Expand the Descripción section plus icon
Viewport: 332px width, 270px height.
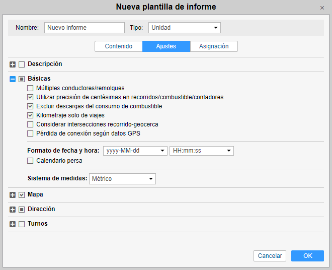13,64
